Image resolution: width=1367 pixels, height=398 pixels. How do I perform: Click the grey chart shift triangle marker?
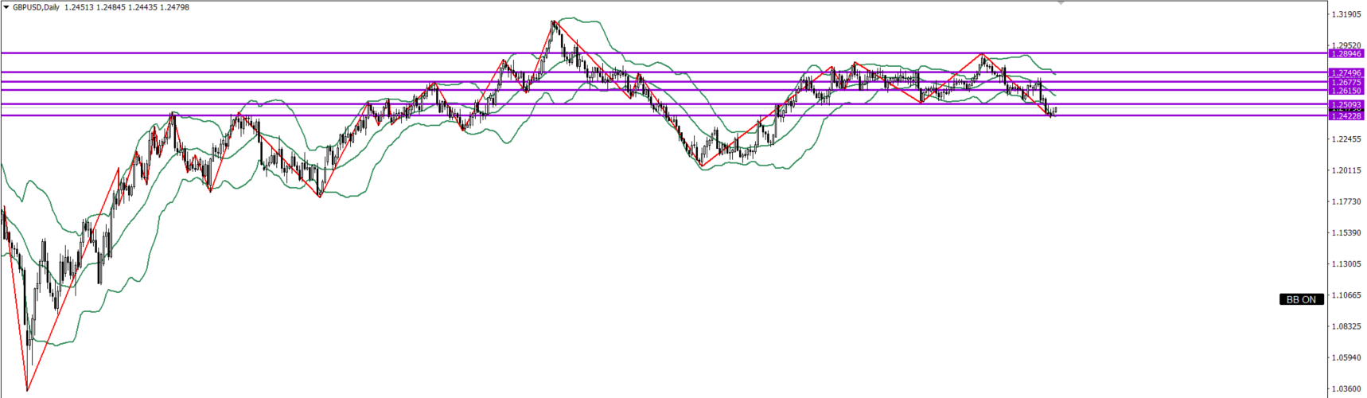(1060, 3)
